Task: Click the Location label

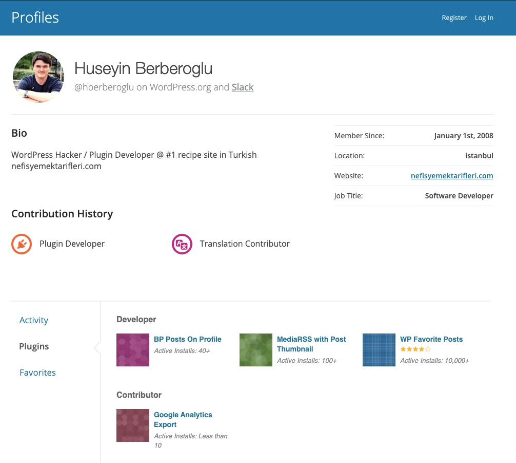Action: pyautogui.click(x=349, y=156)
